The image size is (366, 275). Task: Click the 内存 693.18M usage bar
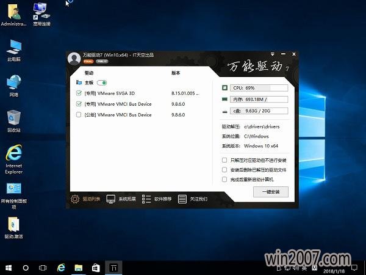[259, 100]
